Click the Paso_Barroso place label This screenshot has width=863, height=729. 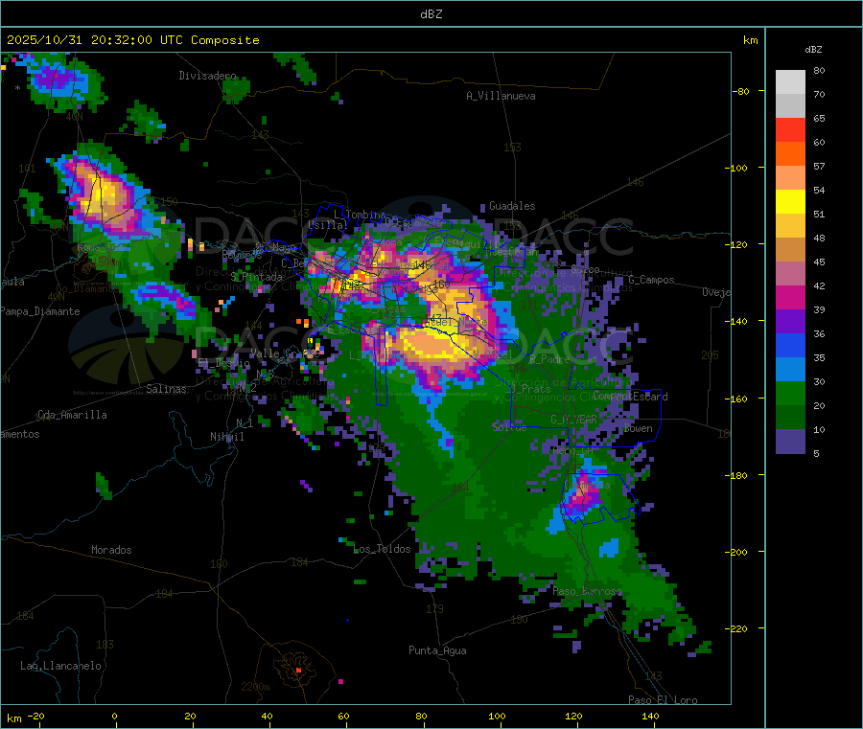(x=587, y=592)
